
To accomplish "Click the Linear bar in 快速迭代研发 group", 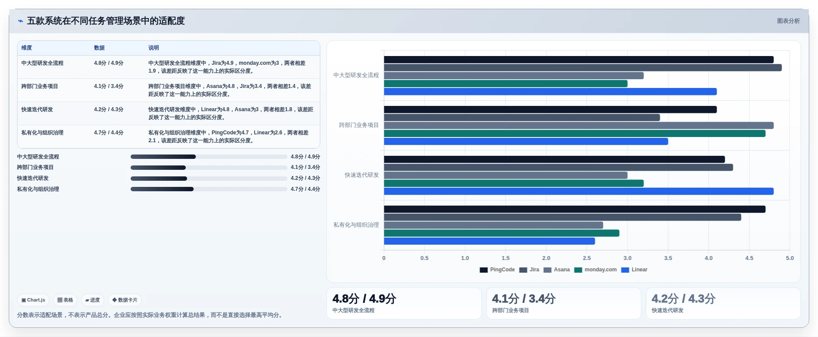I will coord(579,191).
